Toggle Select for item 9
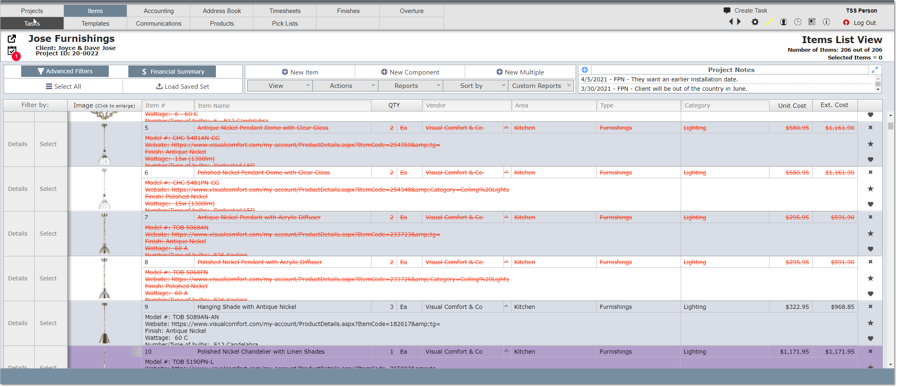897x387 pixels. [x=48, y=323]
